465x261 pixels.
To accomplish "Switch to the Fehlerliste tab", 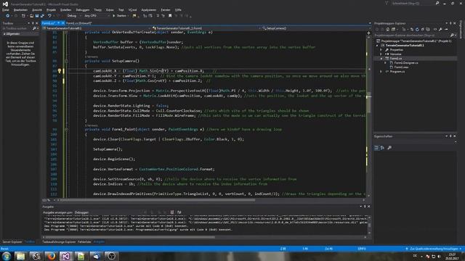I will point(84,242).
